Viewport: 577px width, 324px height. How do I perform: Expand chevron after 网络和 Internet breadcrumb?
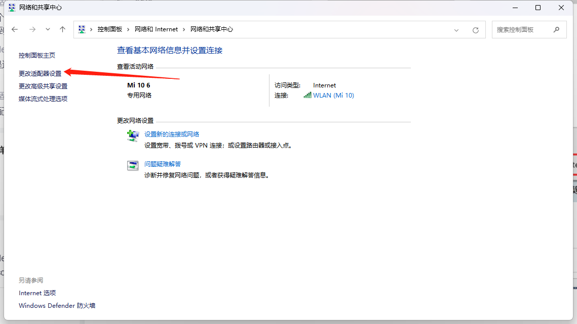click(184, 29)
